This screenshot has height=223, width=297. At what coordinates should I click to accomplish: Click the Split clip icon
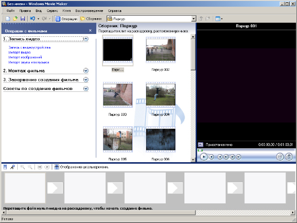pos(280,156)
